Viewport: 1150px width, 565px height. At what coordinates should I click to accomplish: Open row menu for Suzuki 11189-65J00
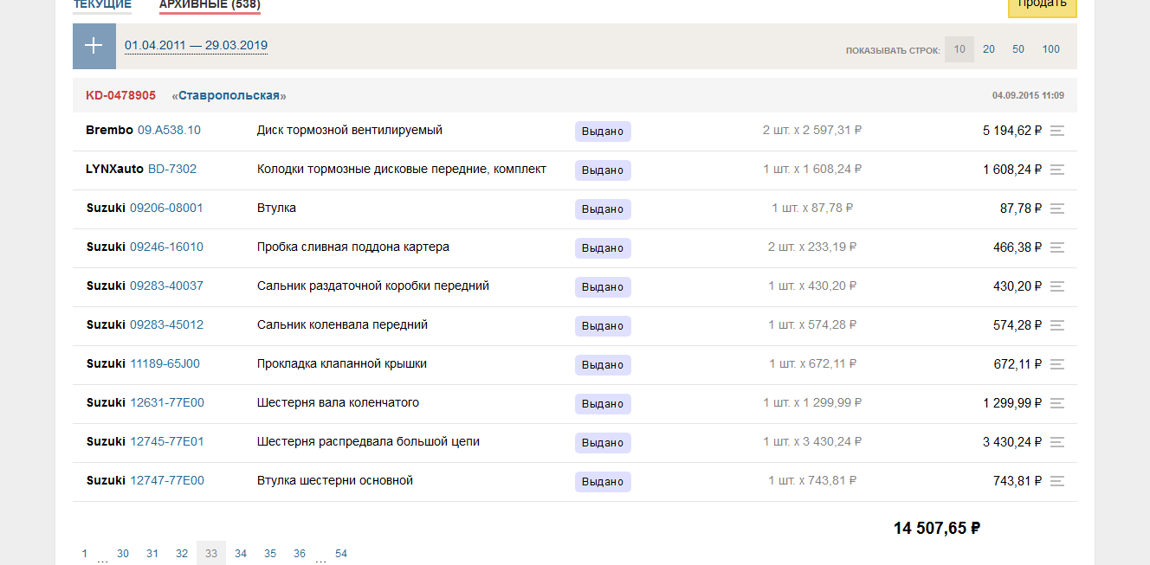click(1056, 364)
